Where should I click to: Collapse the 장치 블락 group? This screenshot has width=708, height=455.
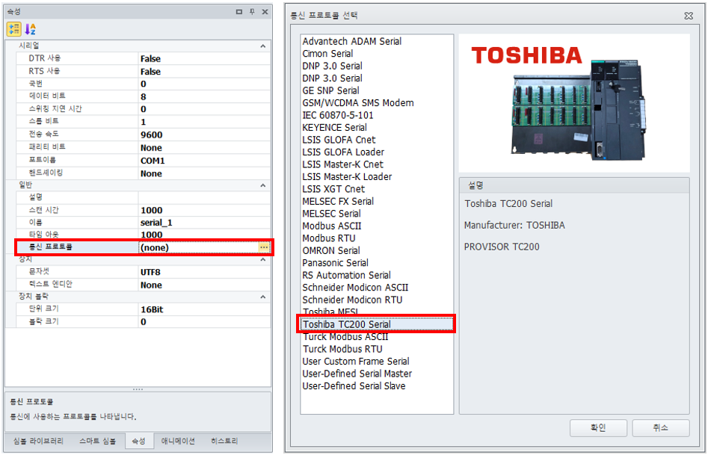pyautogui.click(x=262, y=297)
